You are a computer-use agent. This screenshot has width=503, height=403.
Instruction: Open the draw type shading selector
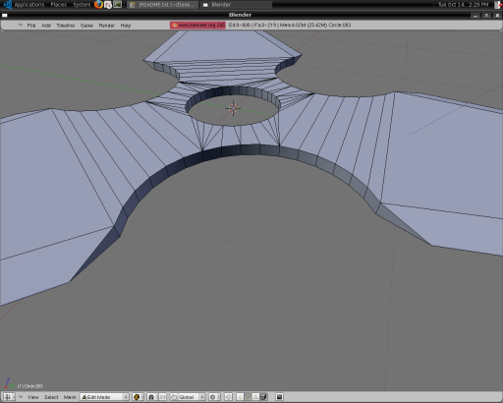[x=138, y=397]
